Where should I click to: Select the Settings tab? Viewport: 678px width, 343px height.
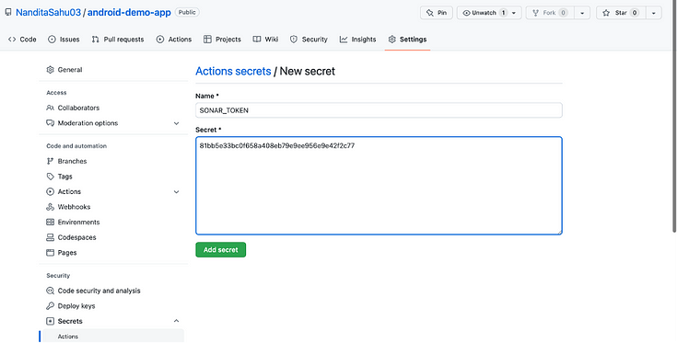(407, 40)
